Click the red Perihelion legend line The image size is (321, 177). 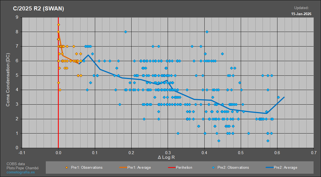click(x=172, y=168)
